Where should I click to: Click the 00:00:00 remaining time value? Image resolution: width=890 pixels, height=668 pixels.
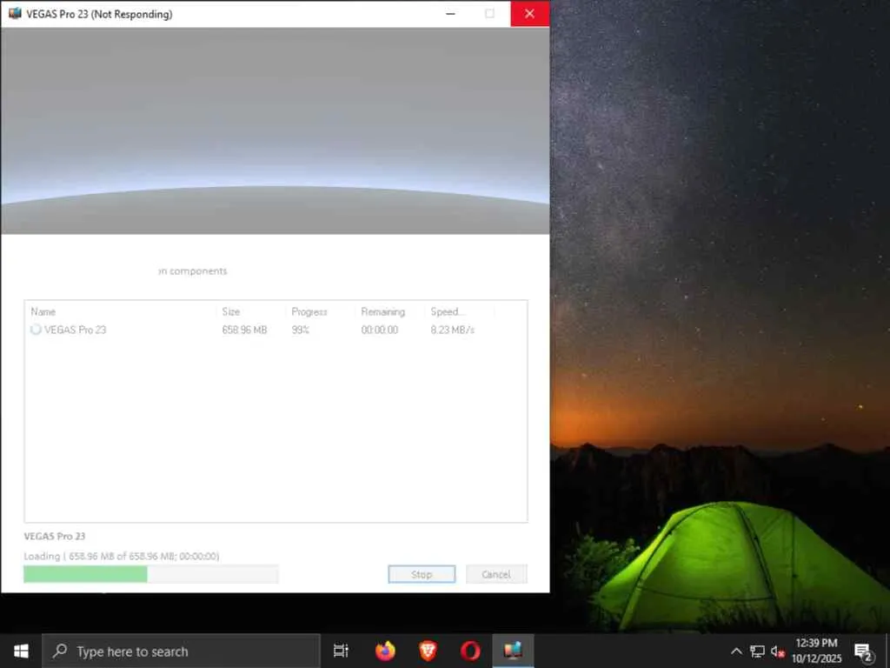(x=380, y=330)
